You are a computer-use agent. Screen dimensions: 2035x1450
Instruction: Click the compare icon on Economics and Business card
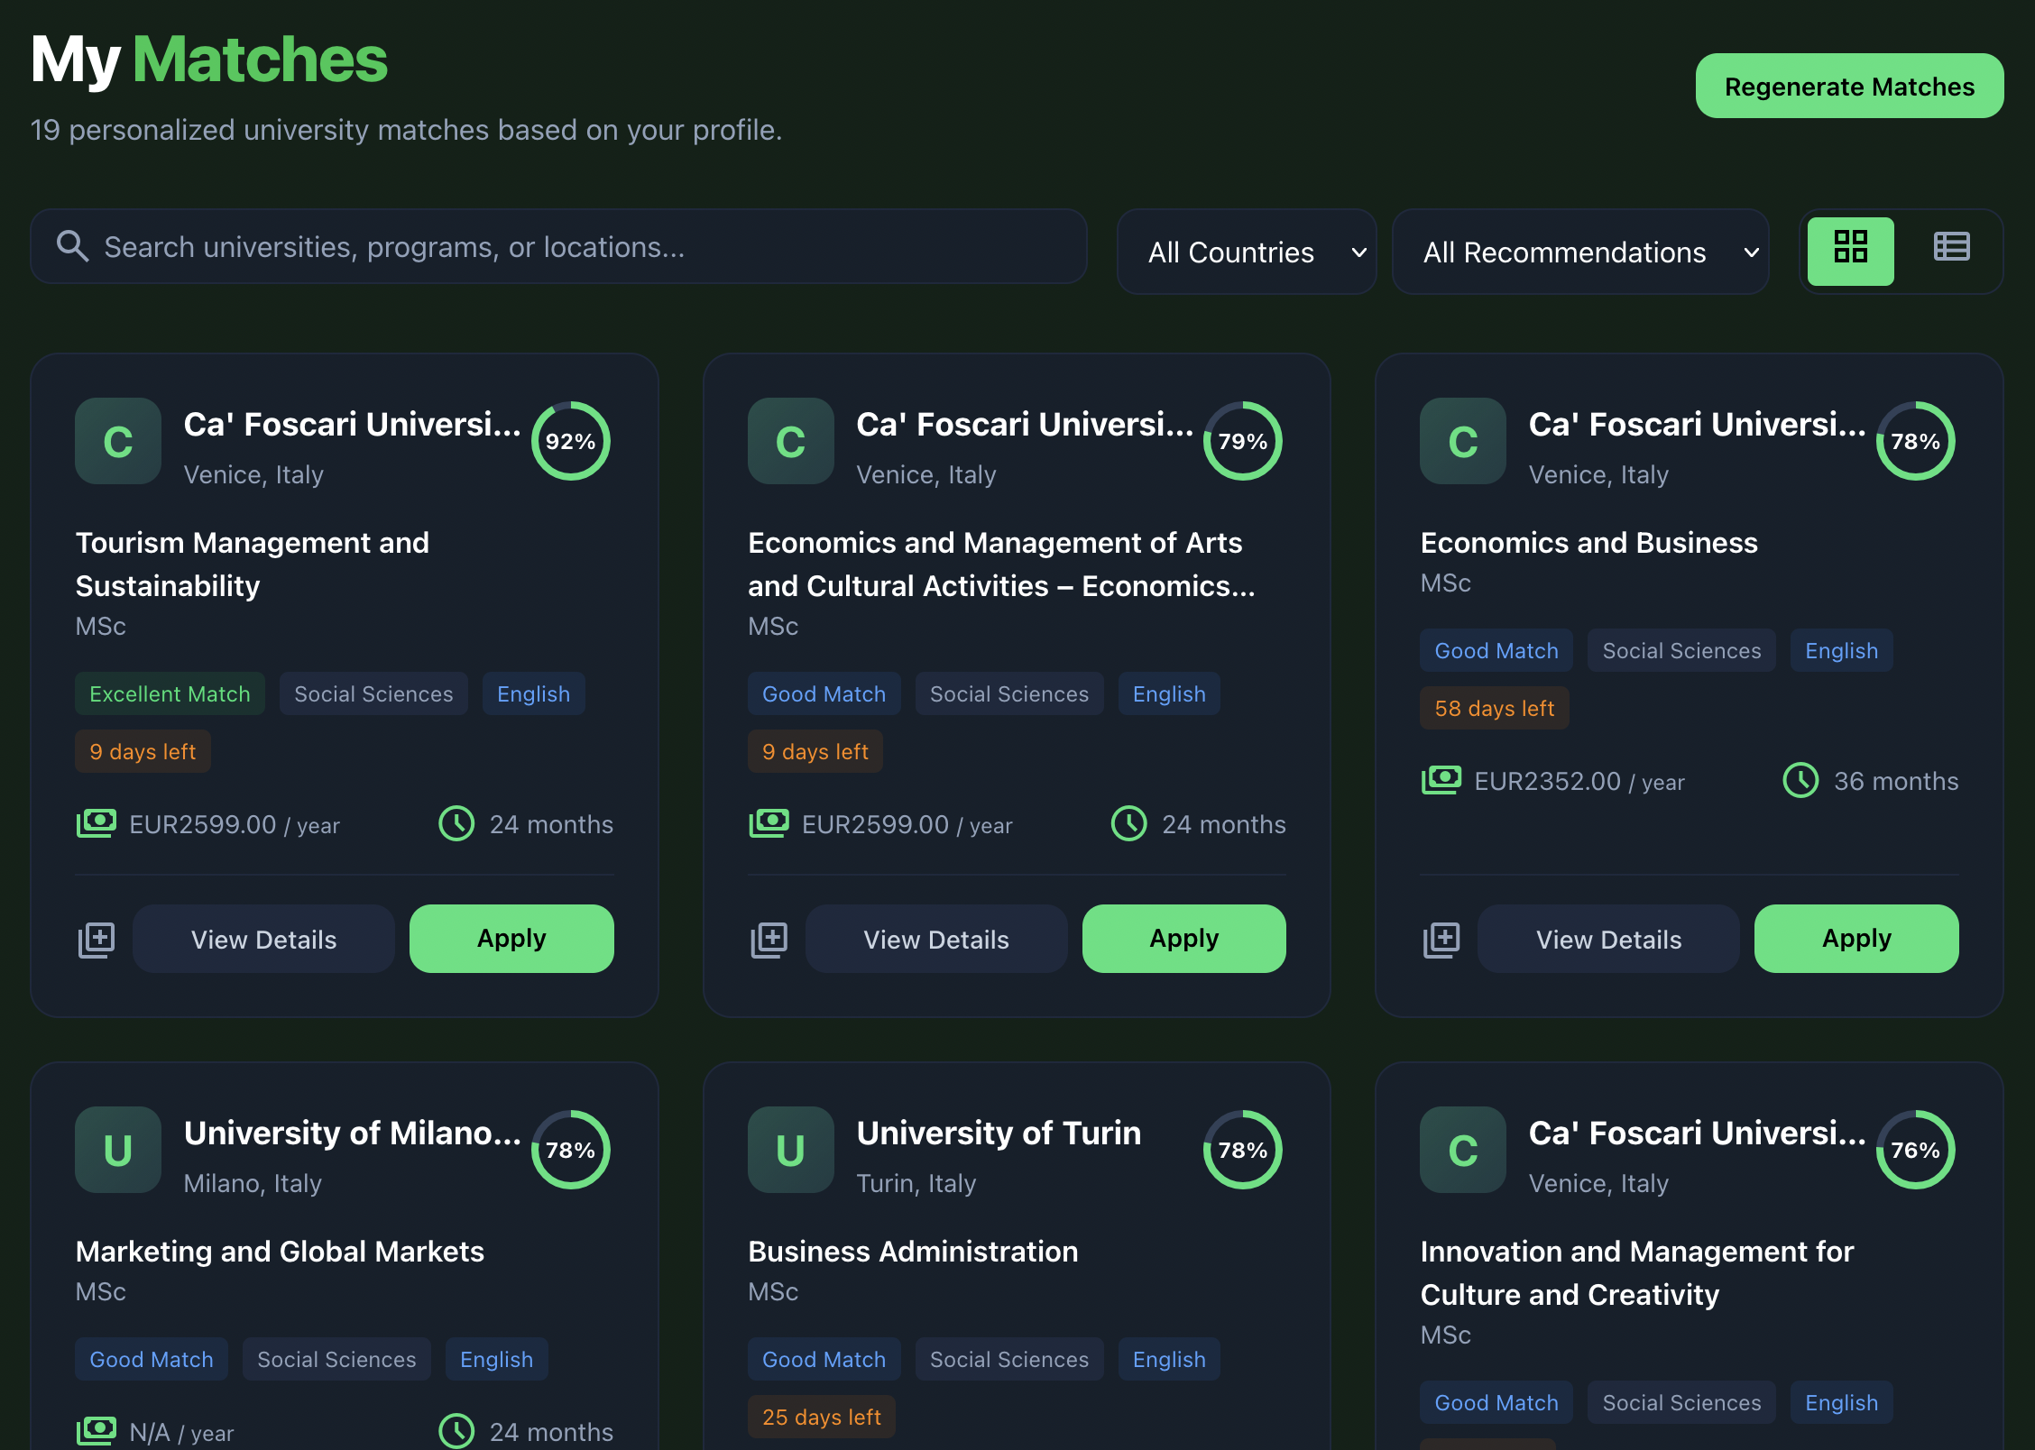pyautogui.click(x=1441, y=939)
